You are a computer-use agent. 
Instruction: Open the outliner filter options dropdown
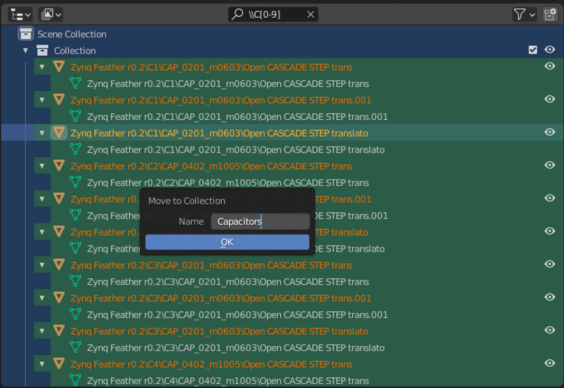(524, 15)
